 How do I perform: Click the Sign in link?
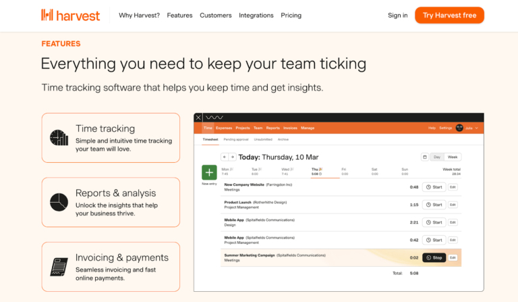pyautogui.click(x=397, y=15)
